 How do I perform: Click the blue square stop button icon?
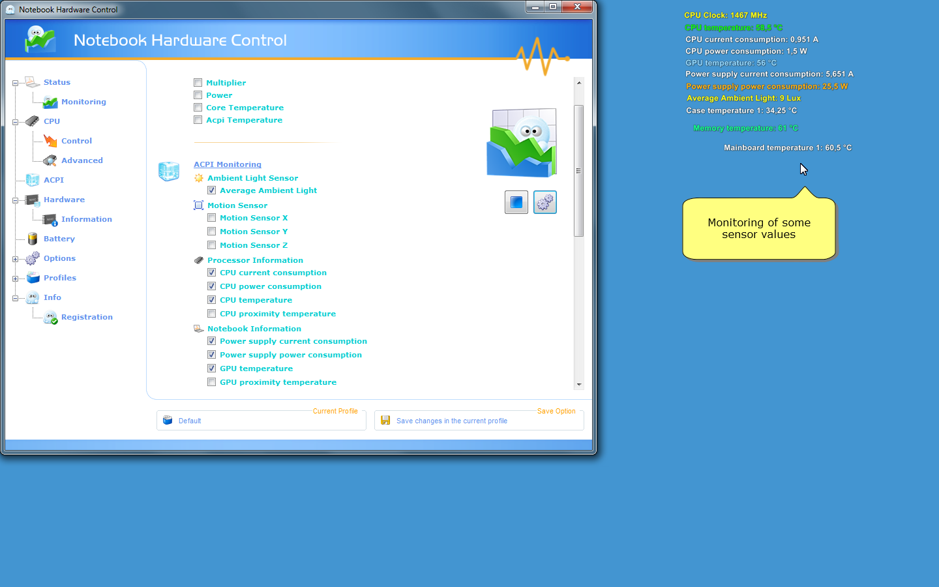[516, 202]
